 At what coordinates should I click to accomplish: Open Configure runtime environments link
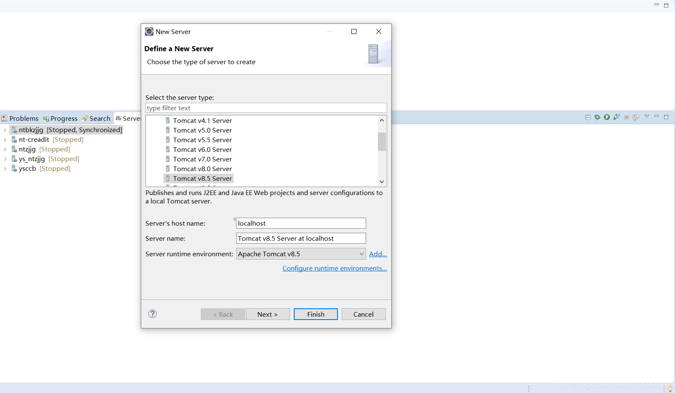coord(335,268)
